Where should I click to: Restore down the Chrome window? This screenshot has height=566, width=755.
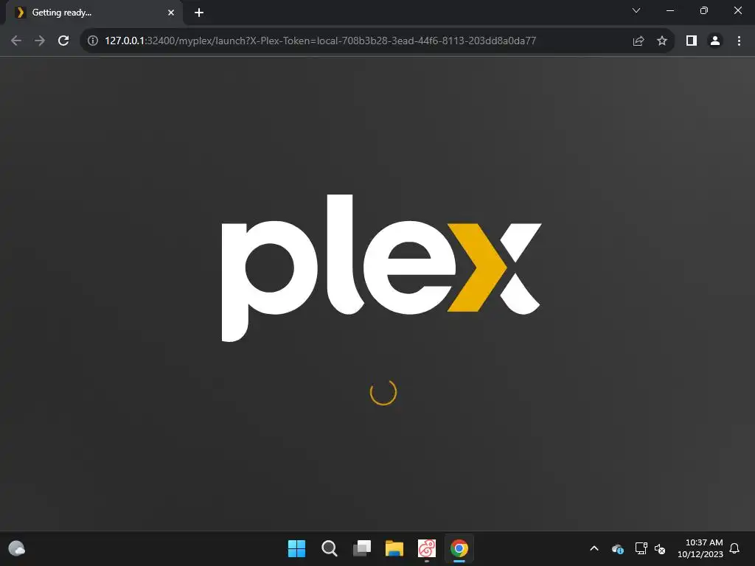pos(704,10)
